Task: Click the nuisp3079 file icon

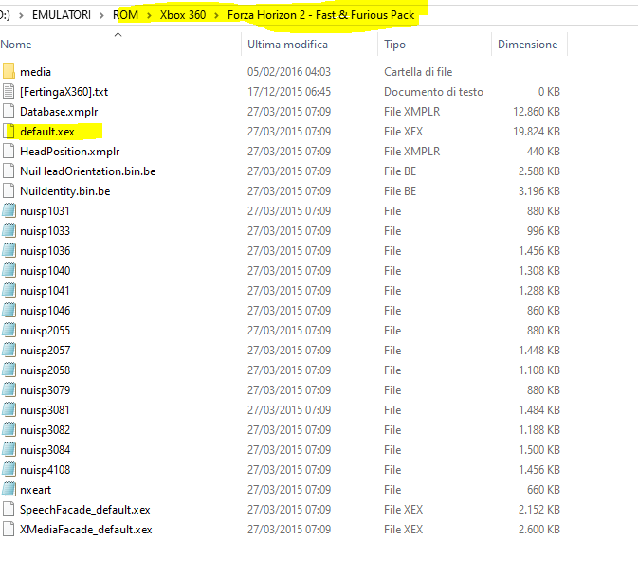Action: (x=9, y=390)
